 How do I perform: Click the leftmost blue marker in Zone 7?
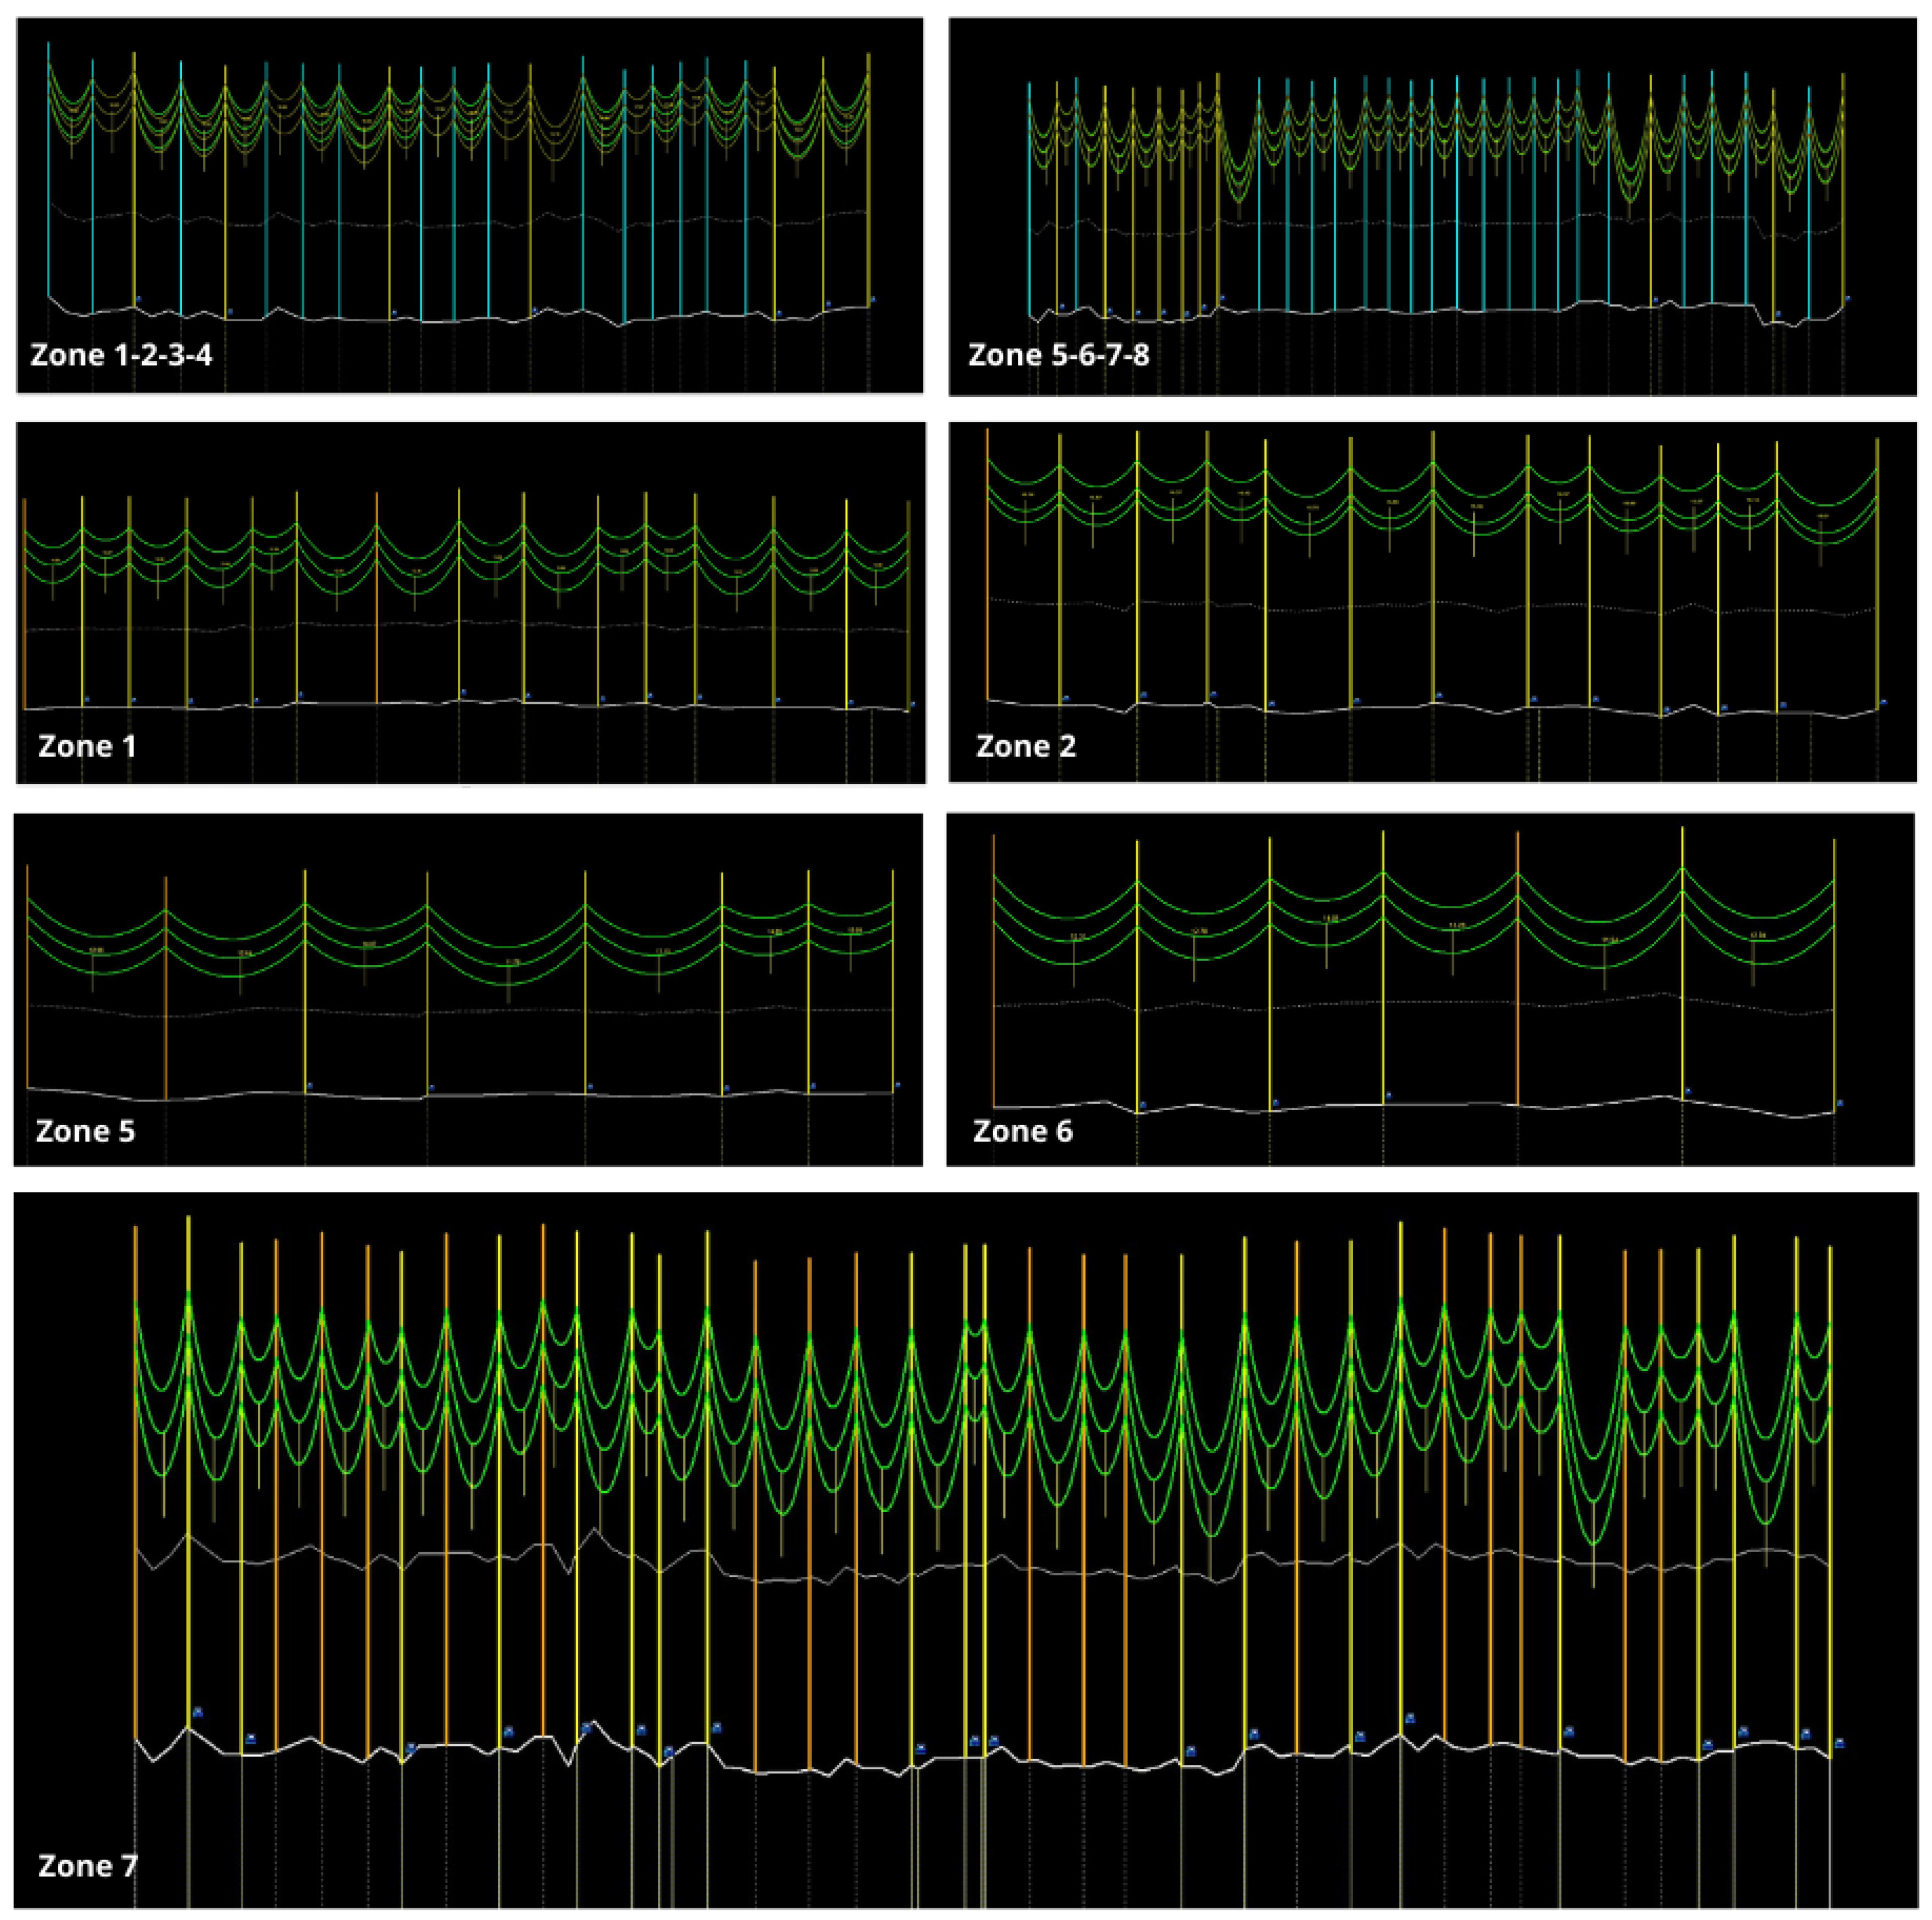tap(198, 1712)
